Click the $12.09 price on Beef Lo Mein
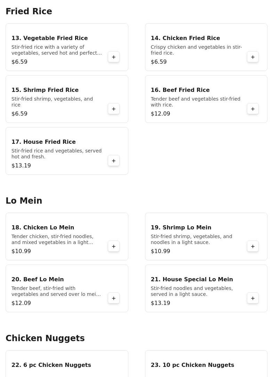 click(x=21, y=303)
